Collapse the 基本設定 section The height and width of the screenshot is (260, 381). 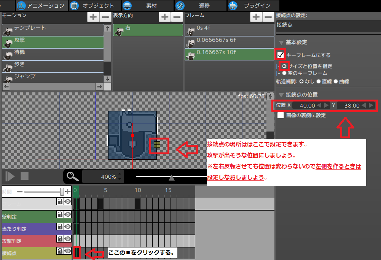[x=281, y=42]
